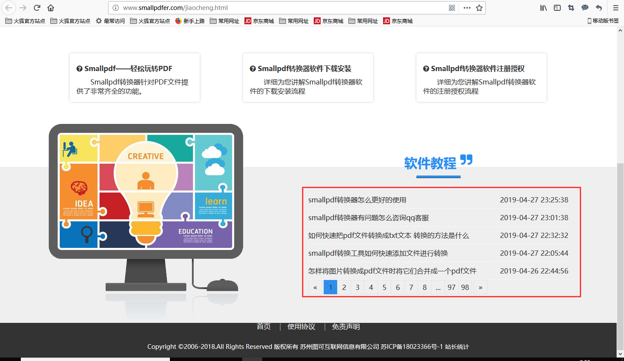Open the 最常访问 bookmark with the gear icon
The height and width of the screenshot is (361, 624).
[110, 21]
